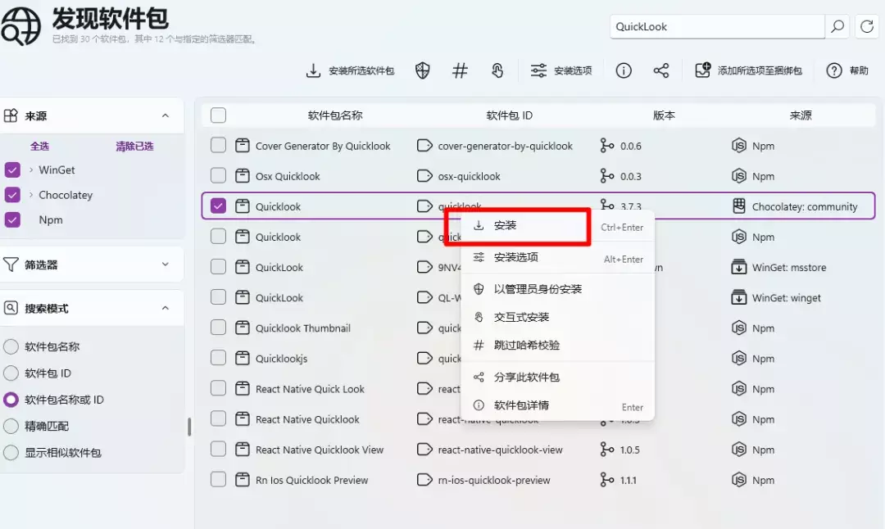Image resolution: width=885 pixels, height=529 pixels.
Task: Toggle the select-all header checkbox
Action: 219,115
